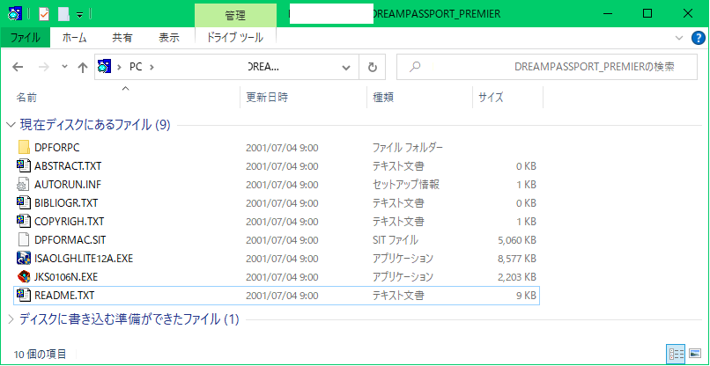Click the ISAOLGHLITE12A.EXE application icon
Screen dimensions: 710x366
pyautogui.click(x=24, y=259)
